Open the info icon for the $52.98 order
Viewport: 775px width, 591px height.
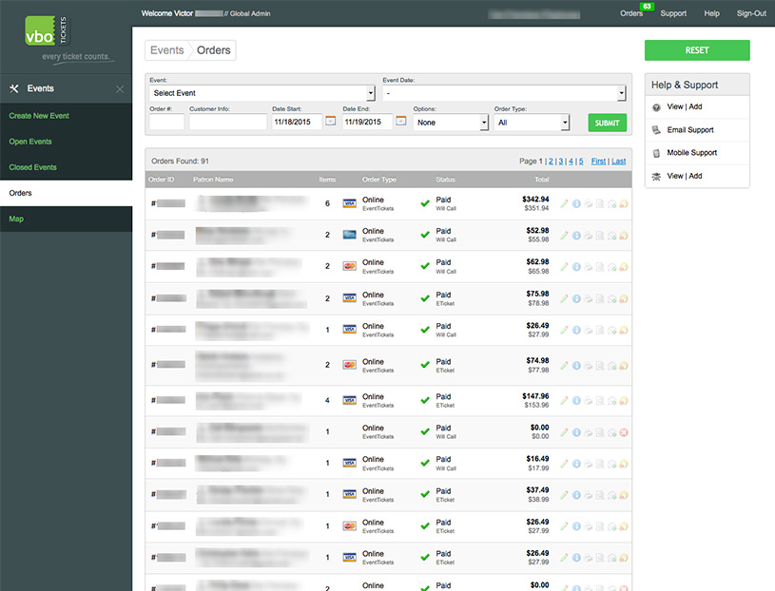tap(576, 236)
